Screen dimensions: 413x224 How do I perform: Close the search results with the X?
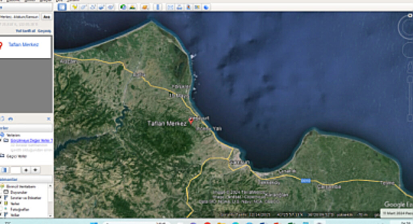(49, 119)
